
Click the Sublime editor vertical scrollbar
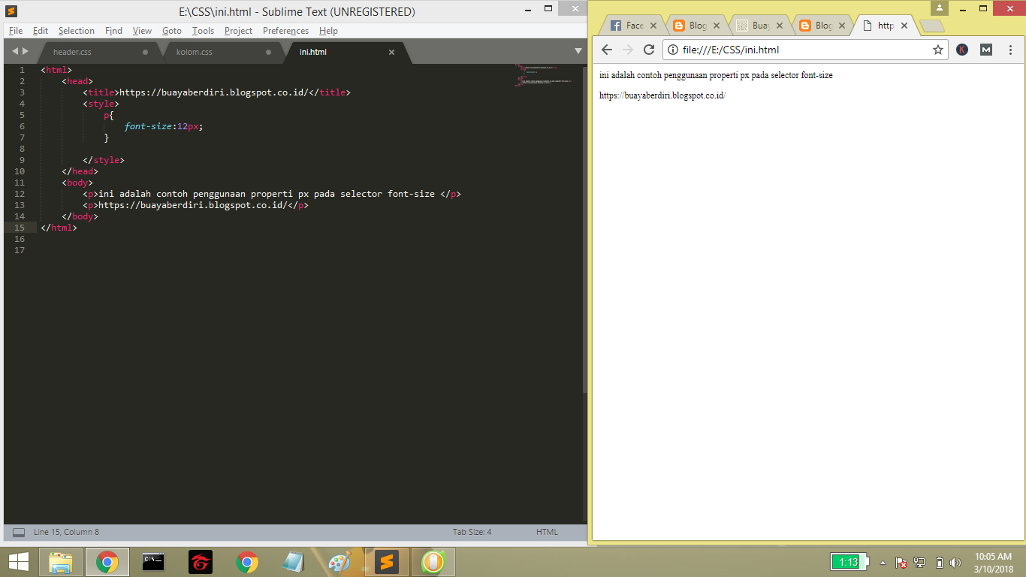coord(585,228)
